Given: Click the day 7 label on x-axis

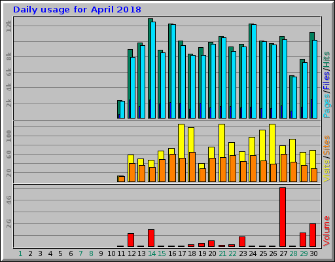Looking at the screenshot, I should coord(80,253).
